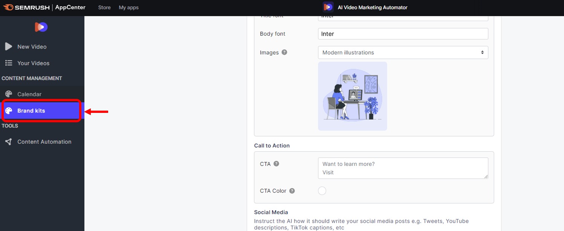The image size is (564, 231).
Task: Click inside the CTA text area
Action: [x=403, y=168]
